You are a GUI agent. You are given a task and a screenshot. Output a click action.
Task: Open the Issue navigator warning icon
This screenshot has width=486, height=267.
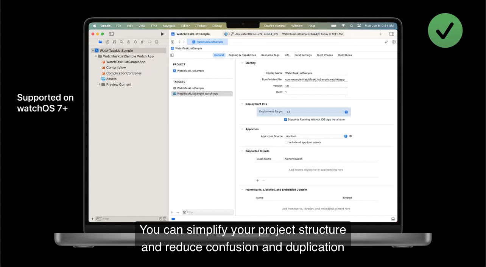[128, 42]
